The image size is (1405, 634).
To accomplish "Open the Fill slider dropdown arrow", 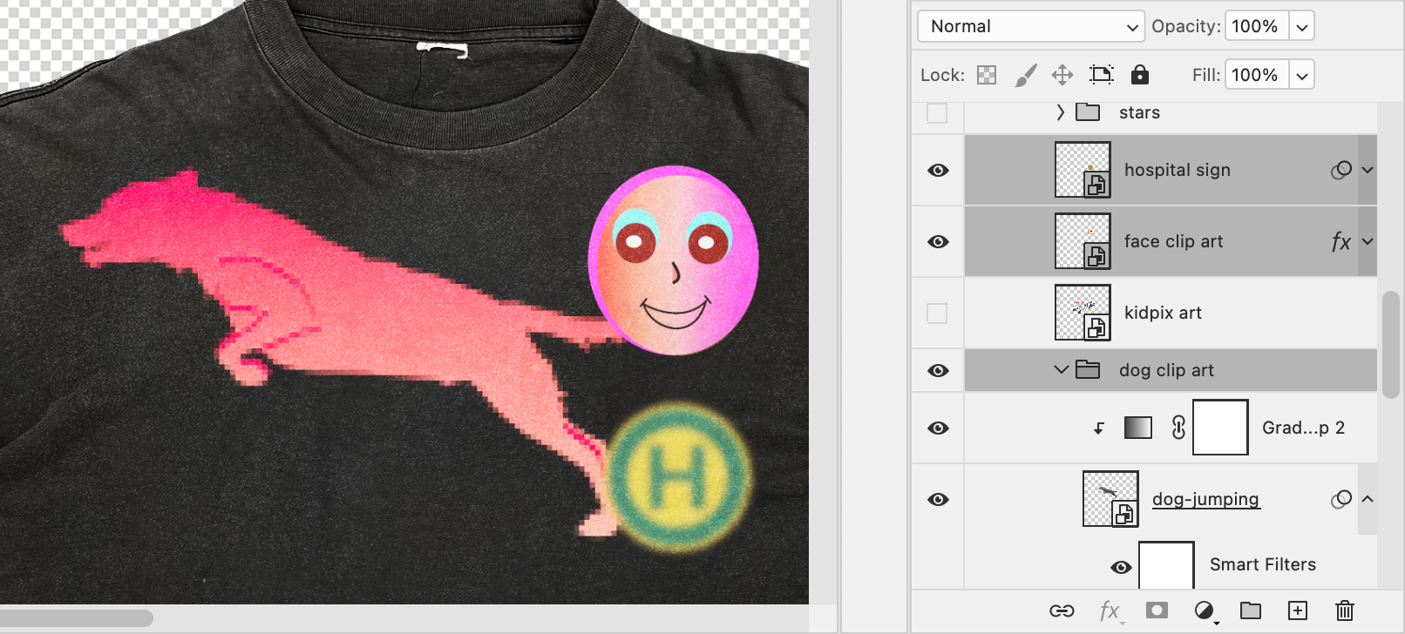I will pos(1301,76).
